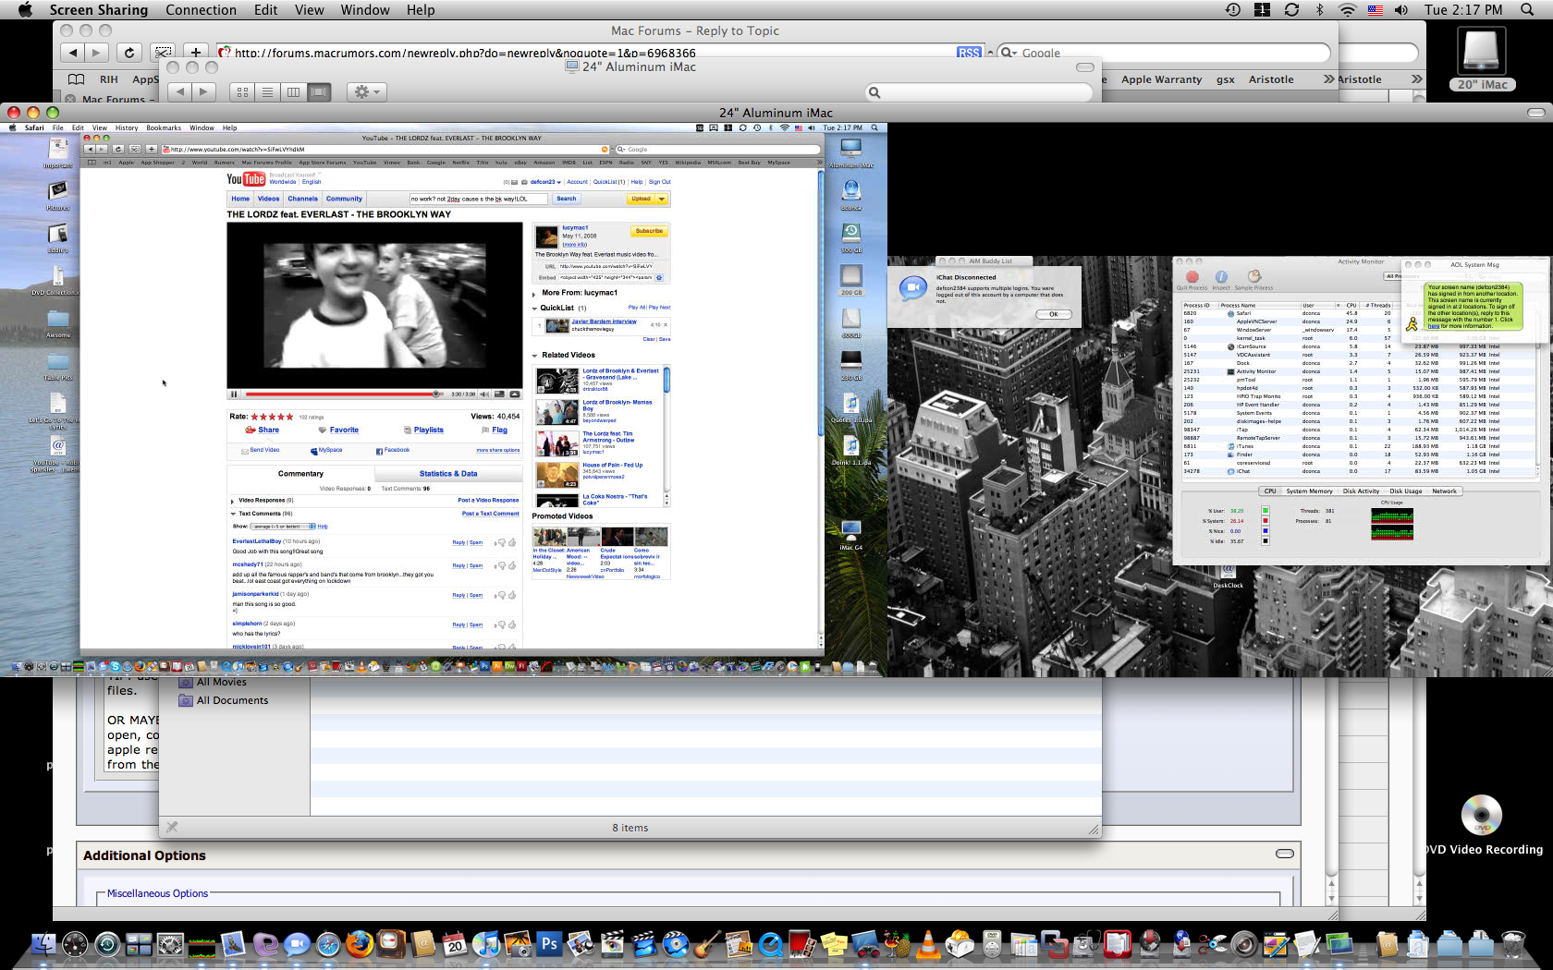Open the Finder action gear dropdown

click(x=365, y=92)
